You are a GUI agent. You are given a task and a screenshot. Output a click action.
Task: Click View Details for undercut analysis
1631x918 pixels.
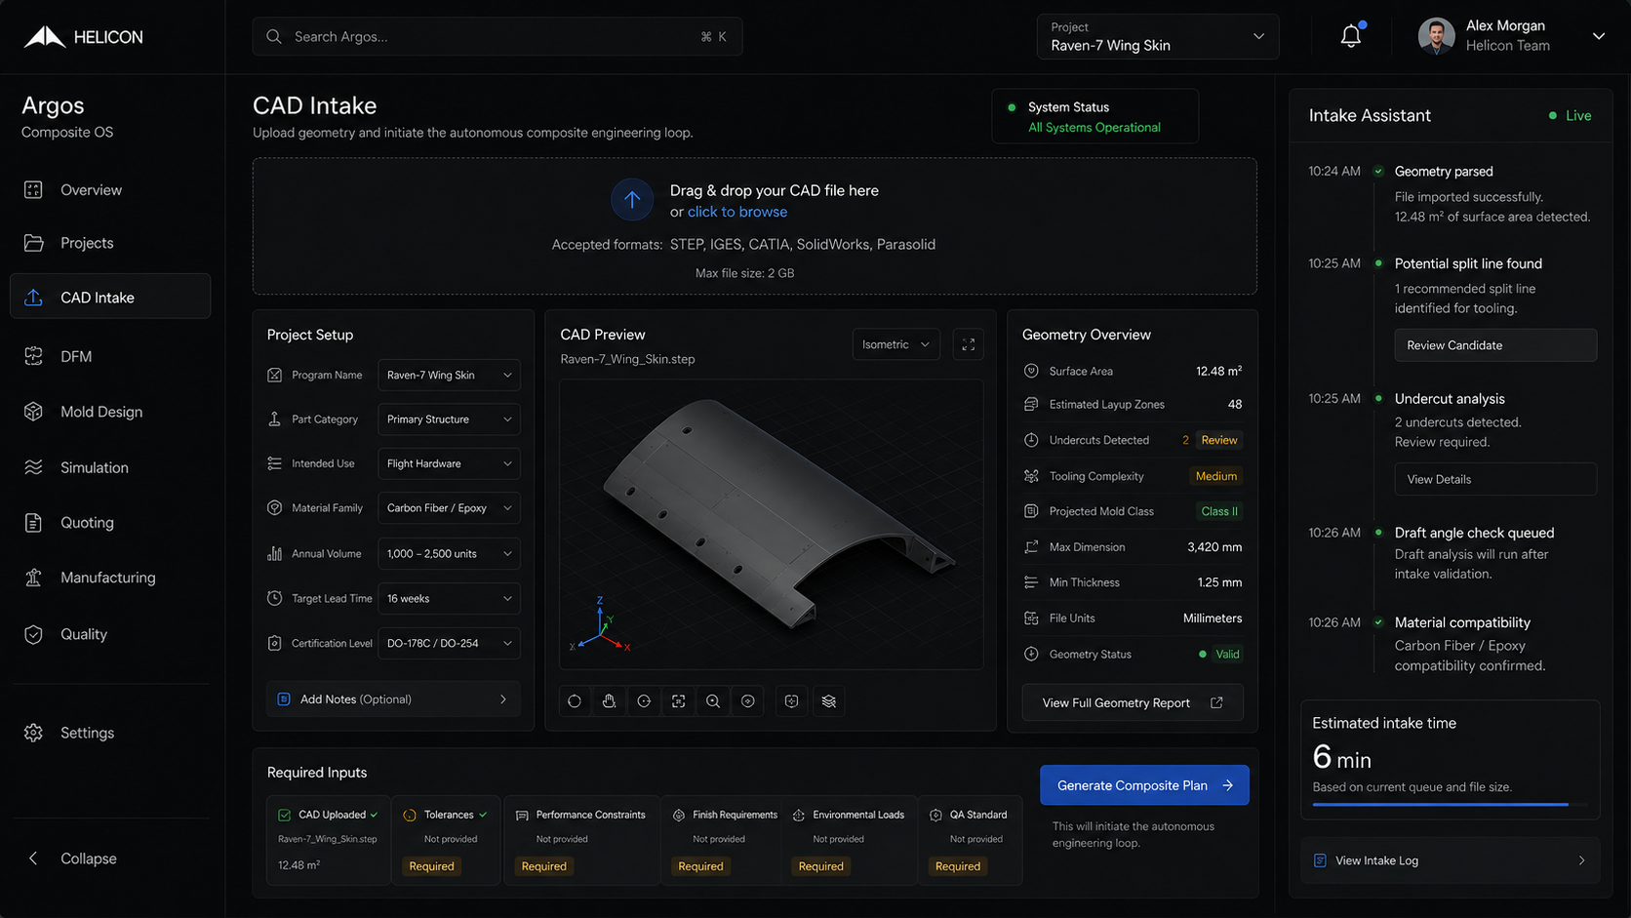(1495, 479)
